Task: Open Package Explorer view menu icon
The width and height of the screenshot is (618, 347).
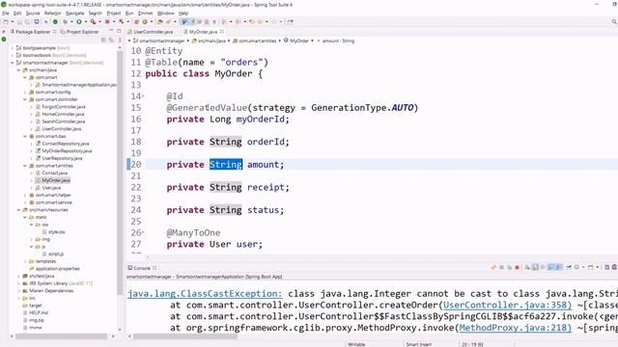Action: click(x=120, y=40)
